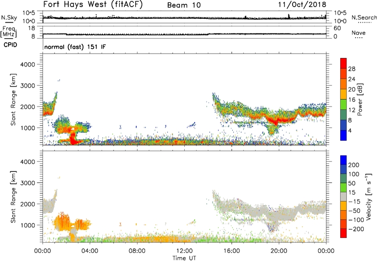Screen dimensions: 377x261
Task: Pick the red bottom segment of the velocity colorbar
Action: (344, 233)
